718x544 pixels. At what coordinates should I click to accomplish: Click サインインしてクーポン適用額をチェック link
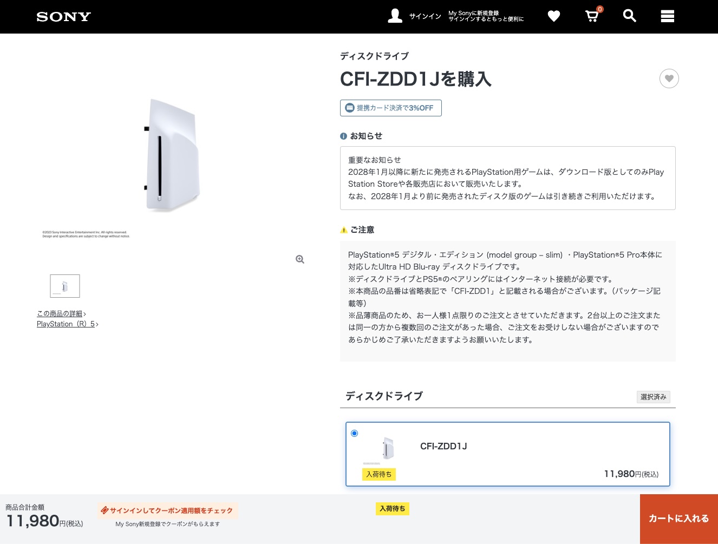(x=168, y=510)
